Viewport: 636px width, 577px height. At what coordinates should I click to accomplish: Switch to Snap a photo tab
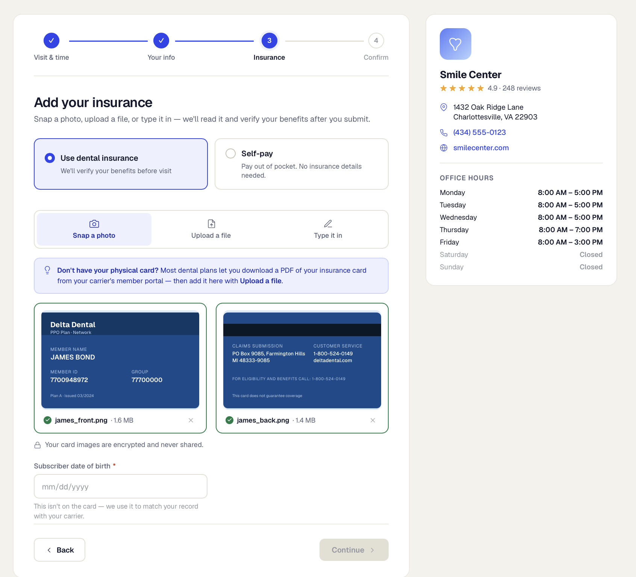point(94,230)
